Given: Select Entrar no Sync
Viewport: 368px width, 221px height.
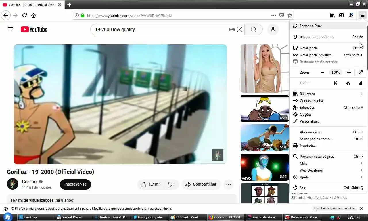Looking at the screenshot, I should (x=328, y=26).
